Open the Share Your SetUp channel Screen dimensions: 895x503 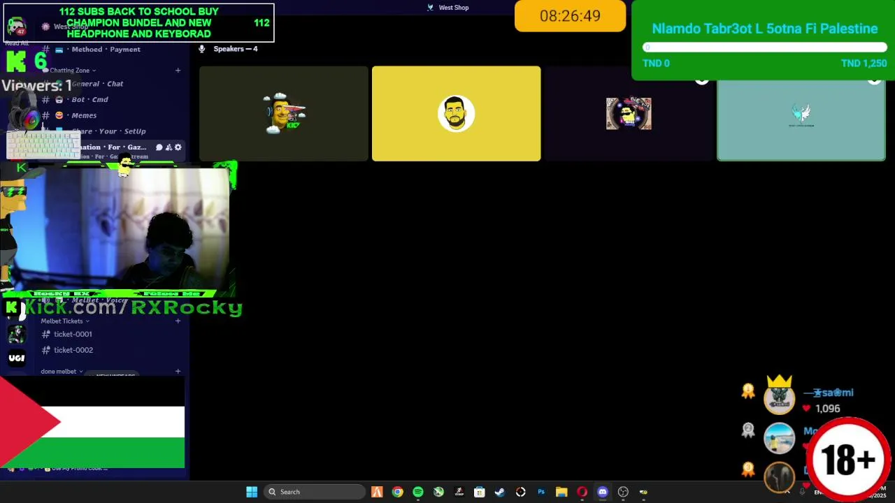tap(108, 131)
